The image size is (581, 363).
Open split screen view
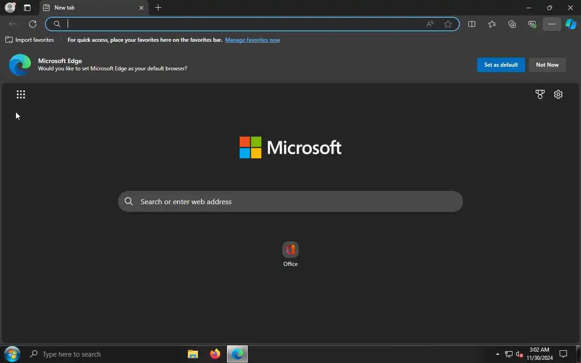pos(472,24)
